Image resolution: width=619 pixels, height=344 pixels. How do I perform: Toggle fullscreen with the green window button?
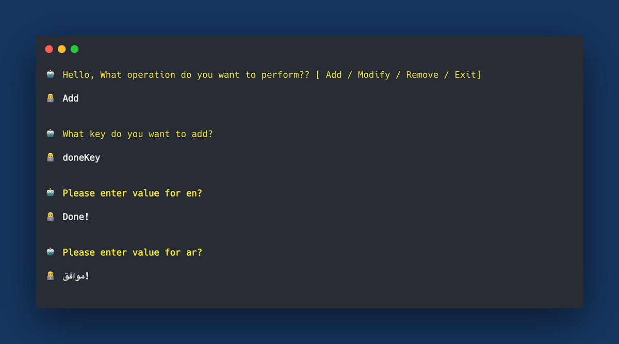pos(74,48)
